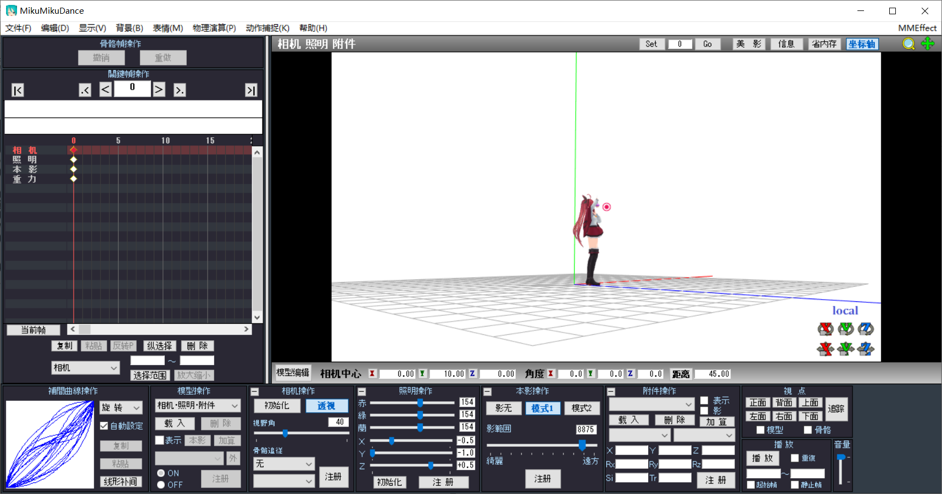Open the dropdown below 无 in camera panel

coord(283,481)
